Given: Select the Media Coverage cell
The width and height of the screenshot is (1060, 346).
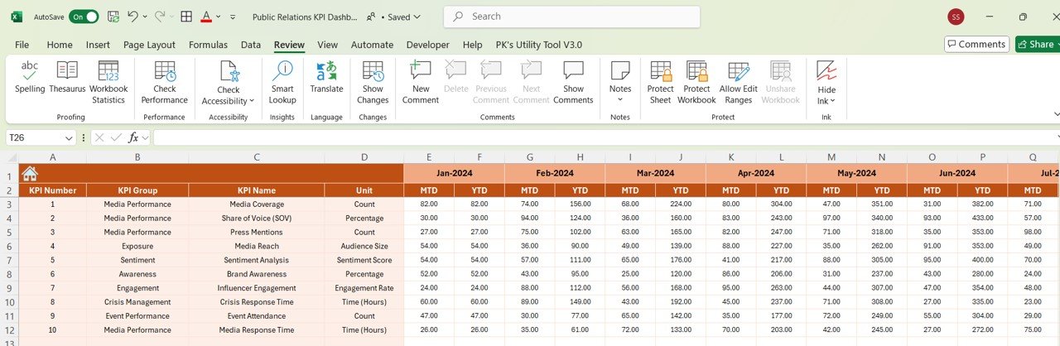Looking at the screenshot, I should [257, 204].
